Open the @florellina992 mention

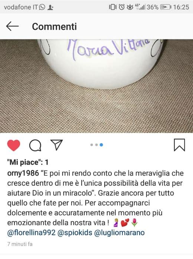coord(31,233)
